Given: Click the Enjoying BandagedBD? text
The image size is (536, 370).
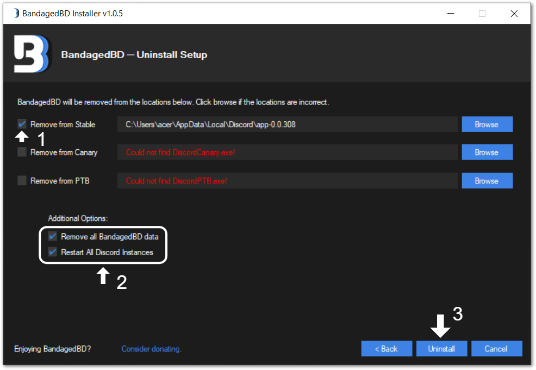Looking at the screenshot, I should pos(53,349).
